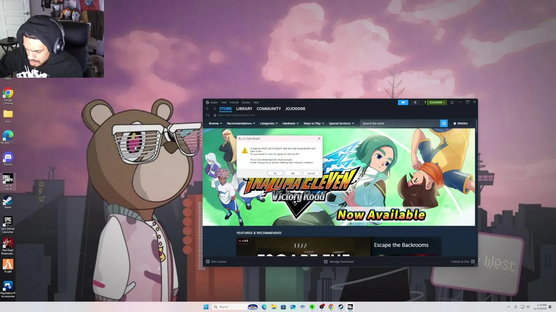This screenshot has height=312, width=556.
Task: Open the Wishlist link
Action: [x=460, y=123]
